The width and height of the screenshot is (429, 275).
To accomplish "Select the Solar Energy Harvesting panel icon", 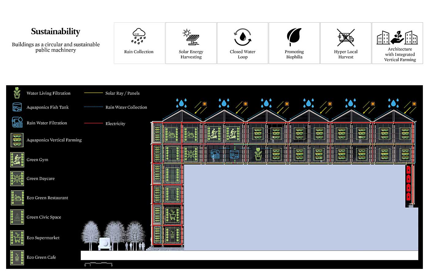I will (191, 37).
